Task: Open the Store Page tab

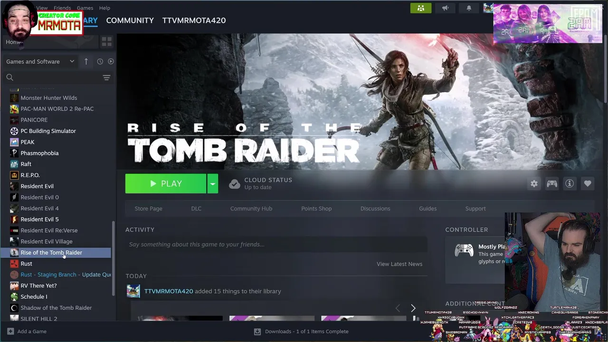Action: click(x=148, y=209)
